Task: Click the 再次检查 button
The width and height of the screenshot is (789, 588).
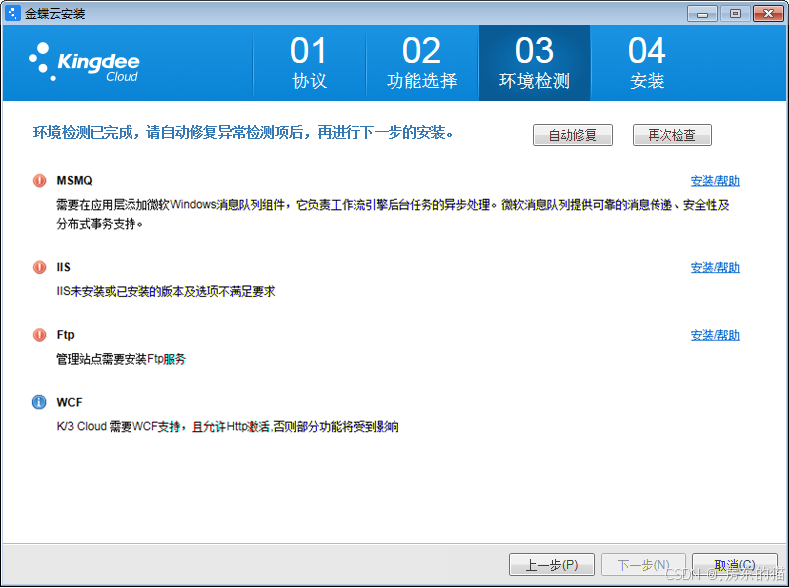Action: [672, 135]
